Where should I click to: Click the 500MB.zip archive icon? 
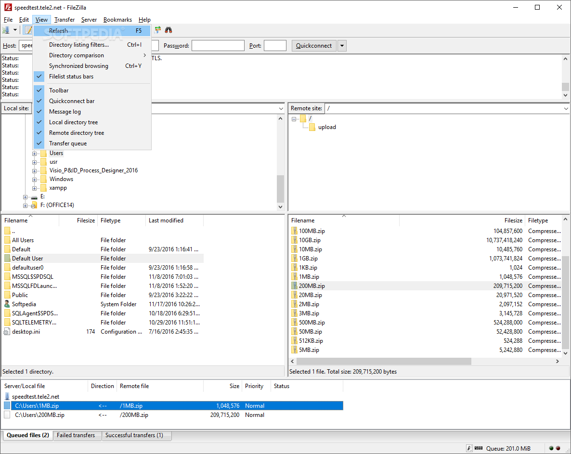click(x=295, y=322)
